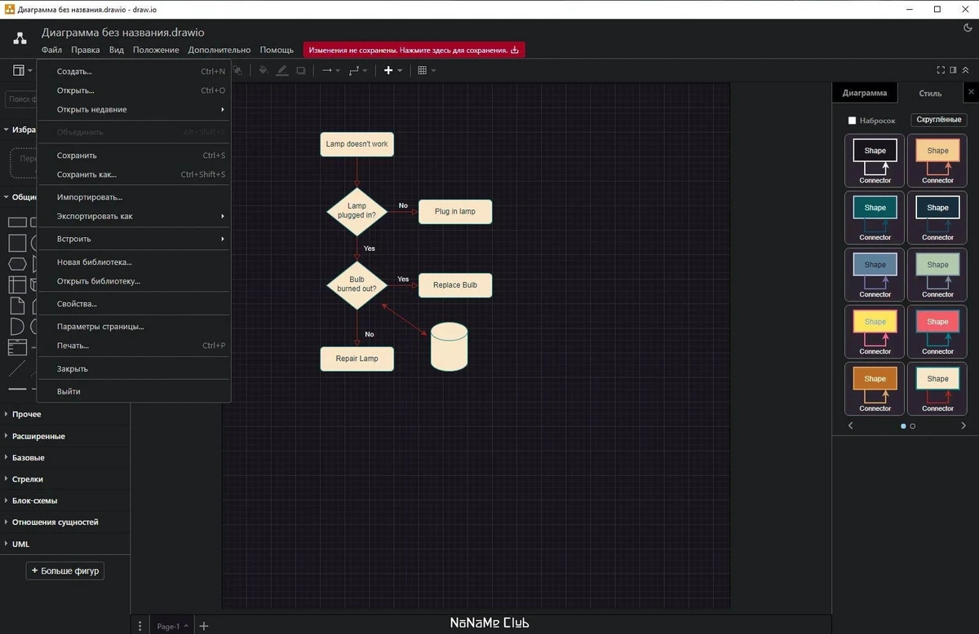Select the cylinder shape on canvas
Viewport: 979px width, 634px height.
[x=449, y=346]
